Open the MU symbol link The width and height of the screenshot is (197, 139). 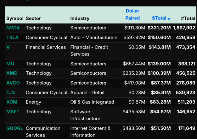click(10, 64)
